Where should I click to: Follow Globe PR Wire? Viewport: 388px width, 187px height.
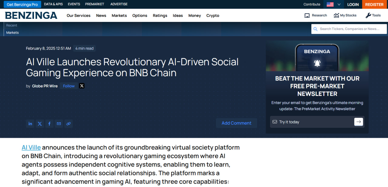(x=69, y=86)
